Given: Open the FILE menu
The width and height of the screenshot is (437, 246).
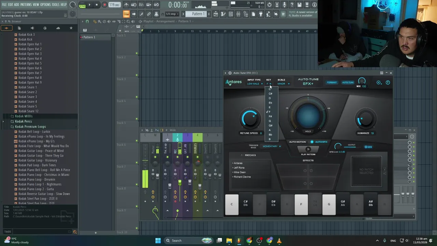Looking at the screenshot, I should click(x=4, y=4).
